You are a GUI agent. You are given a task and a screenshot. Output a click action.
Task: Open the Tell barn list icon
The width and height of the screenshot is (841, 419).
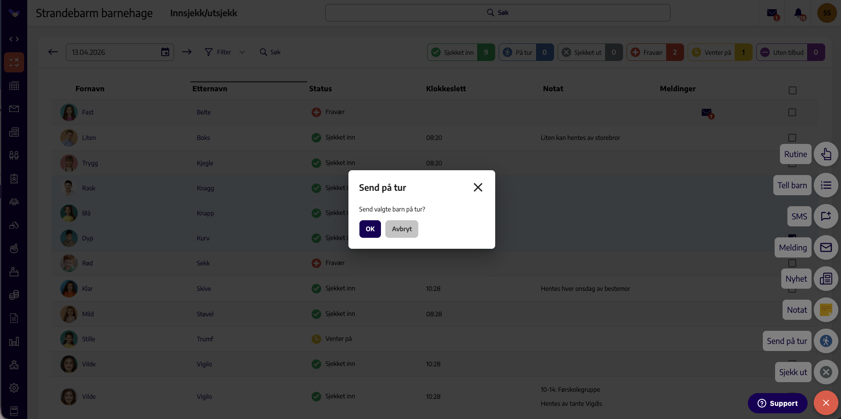(826, 185)
